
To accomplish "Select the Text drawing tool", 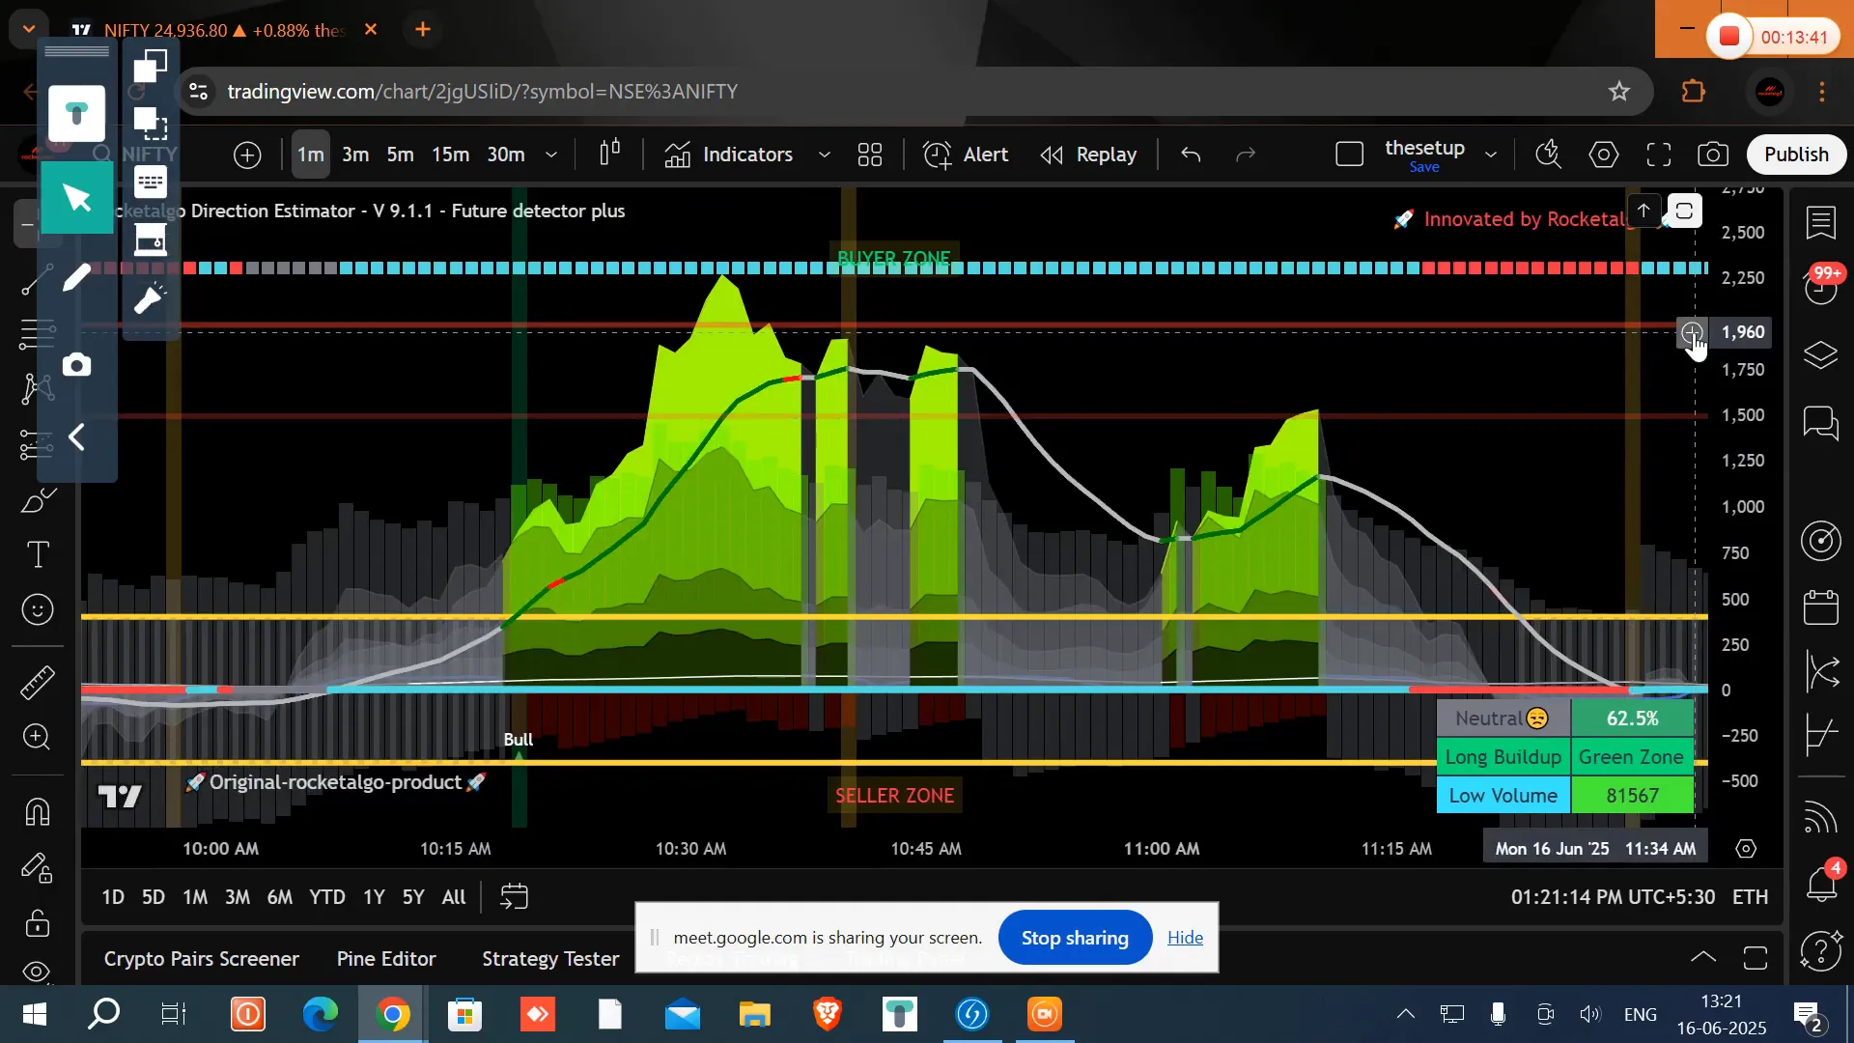I will coord(38,554).
